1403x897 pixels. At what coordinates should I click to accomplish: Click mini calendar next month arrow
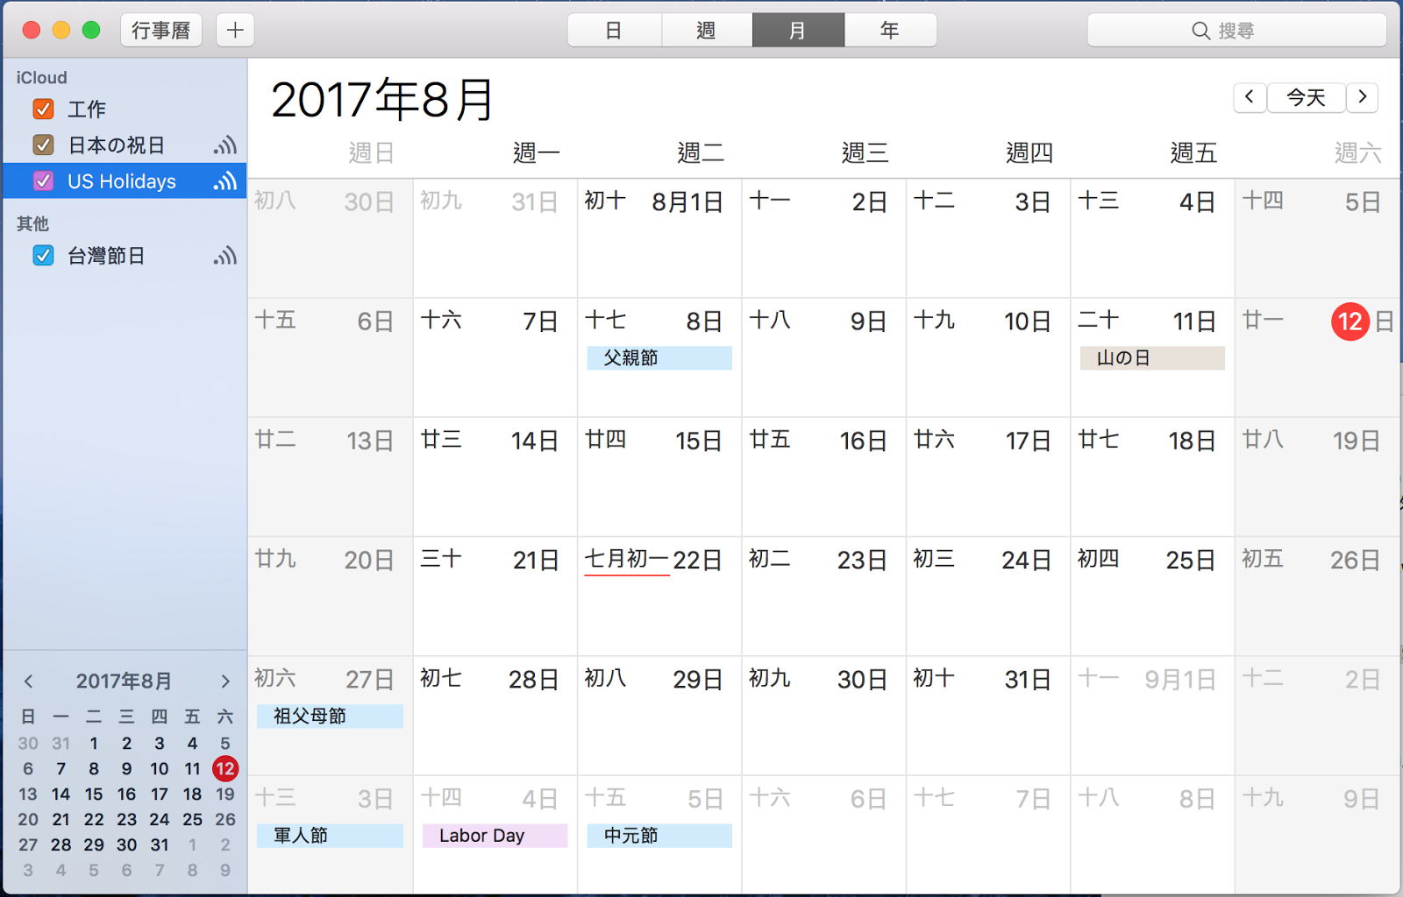225,682
